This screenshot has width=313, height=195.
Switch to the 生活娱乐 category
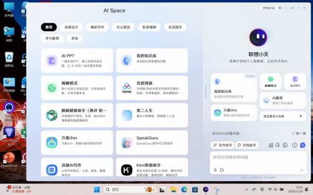[x=175, y=27]
